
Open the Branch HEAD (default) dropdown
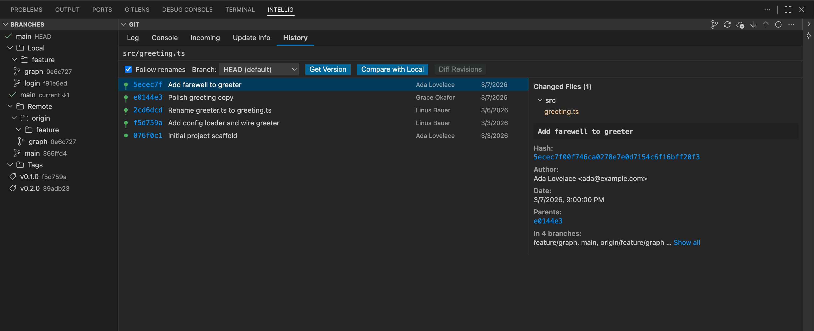pos(258,70)
